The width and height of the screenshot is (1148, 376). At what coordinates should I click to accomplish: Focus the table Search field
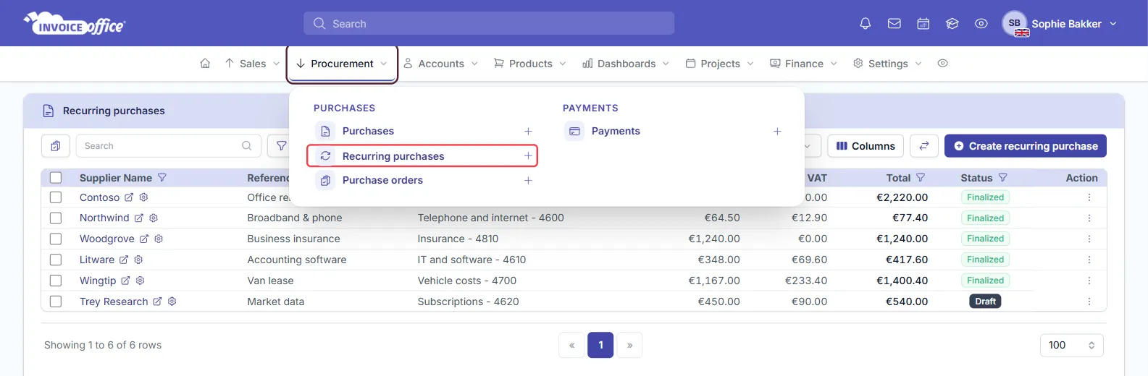[169, 146]
